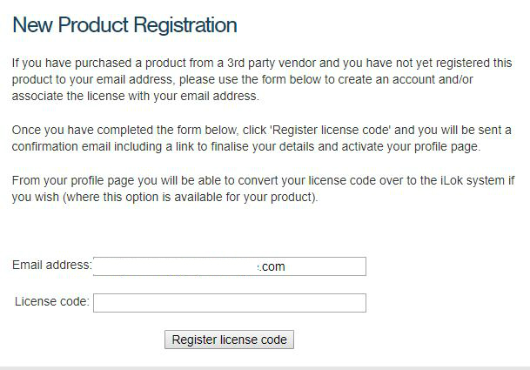Image resolution: width=530 pixels, height=370 pixels.
Task: Click the "Email address:" field label
Action: pyautogui.click(x=52, y=265)
